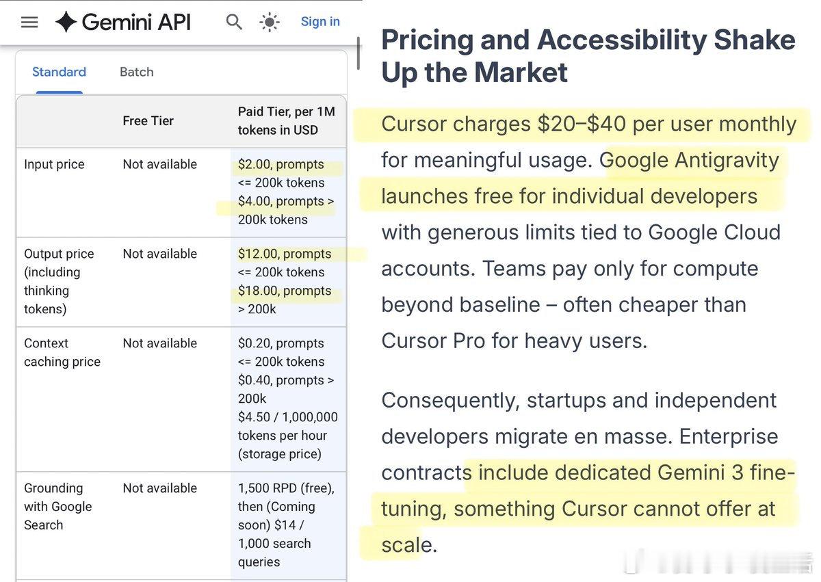Click the highlighted $2.00 input price text

(x=281, y=165)
